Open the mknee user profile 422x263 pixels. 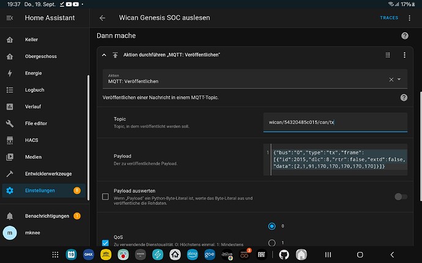43,232
